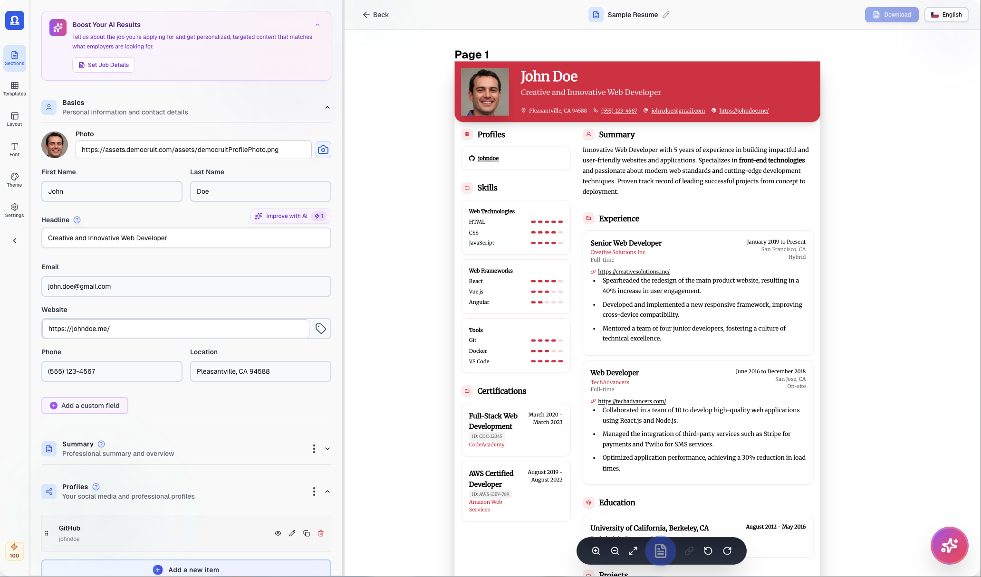Delete the GitHub profile entry
Screen dimensions: 981x577
coord(321,533)
